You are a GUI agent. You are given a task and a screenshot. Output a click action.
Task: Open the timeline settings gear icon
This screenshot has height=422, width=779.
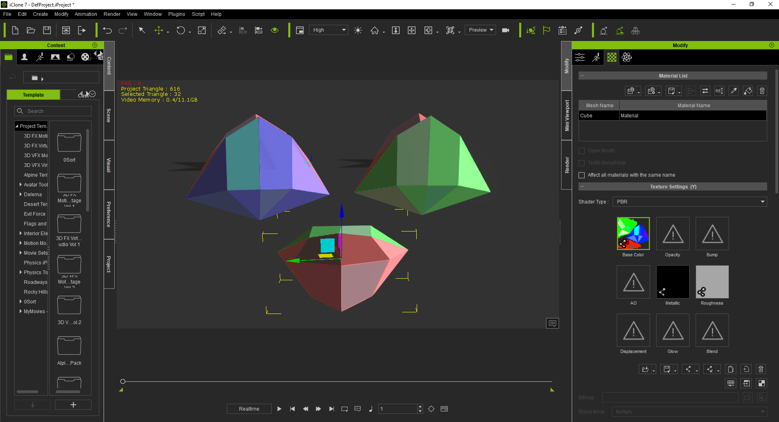point(431,409)
